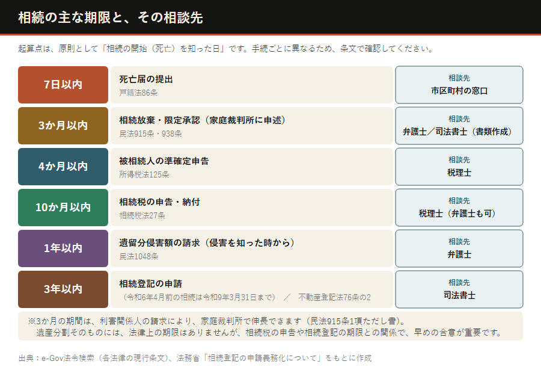Click the 4か月以内 deadline badge
The height and width of the screenshot is (373, 541).
[x=63, y=167]
